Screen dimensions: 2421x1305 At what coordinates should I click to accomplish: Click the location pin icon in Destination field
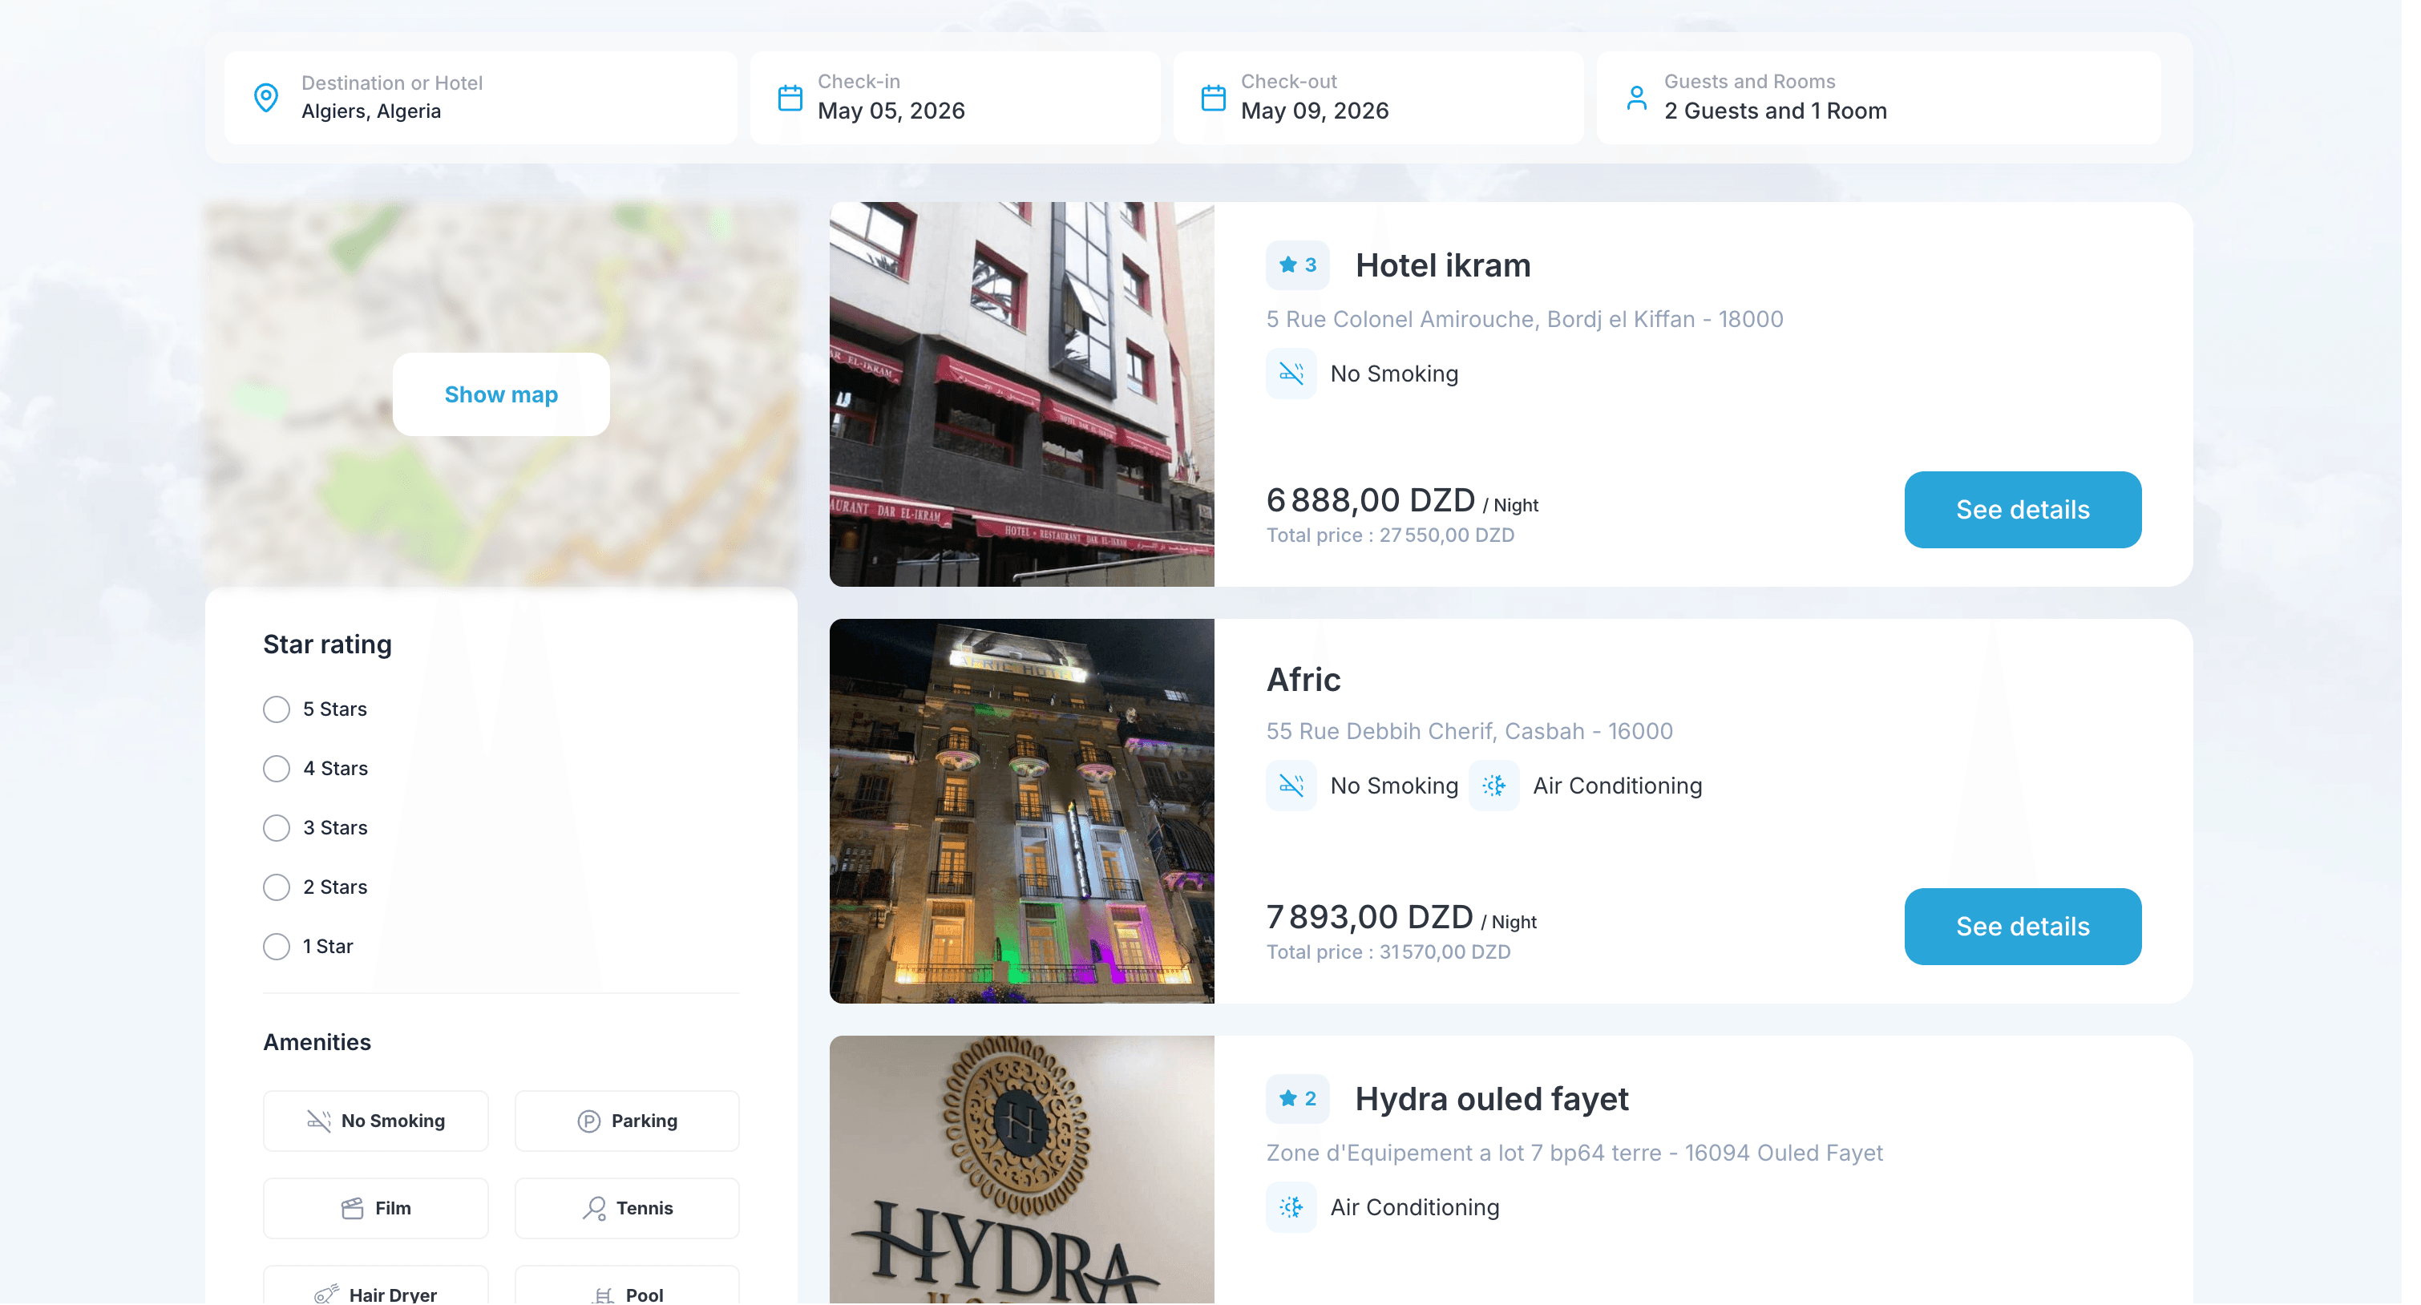[x=266, y=98]
